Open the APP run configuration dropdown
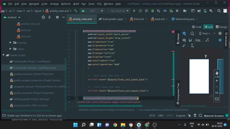This screenshot has height=129, width=230. point(92,11)
